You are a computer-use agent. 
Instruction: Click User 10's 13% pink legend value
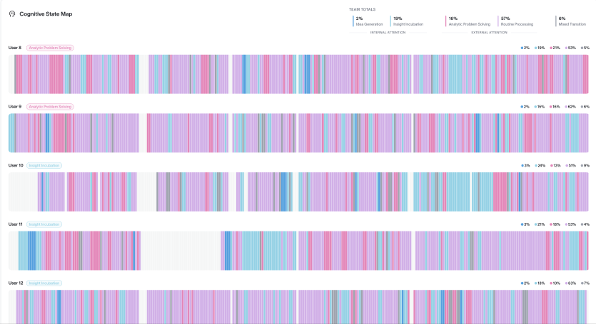click(555, 165)
